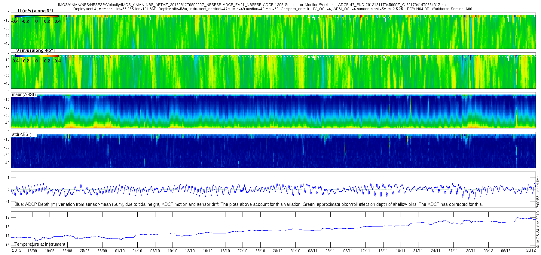Click the '25/10' date axis label

(260, 251)
